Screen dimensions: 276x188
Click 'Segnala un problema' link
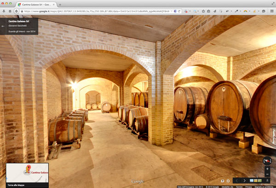pyautogui.click(x=264, y=187)
